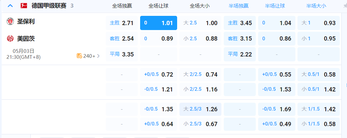
Task: Bet on full-time 客胜 2.54
Action: pos(122,39)
